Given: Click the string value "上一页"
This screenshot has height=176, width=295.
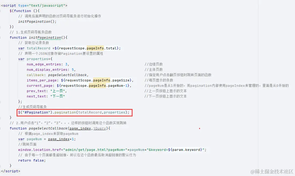Looking at the screenshot, I should (x=58, y=91).
